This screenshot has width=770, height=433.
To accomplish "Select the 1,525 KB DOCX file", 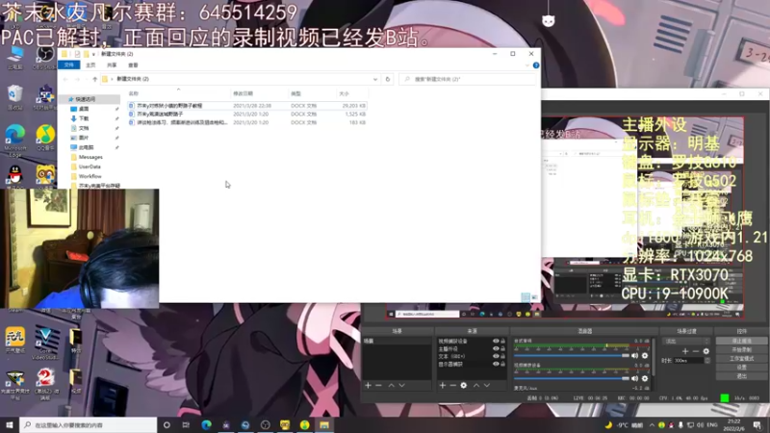I will tap(247, 114).
